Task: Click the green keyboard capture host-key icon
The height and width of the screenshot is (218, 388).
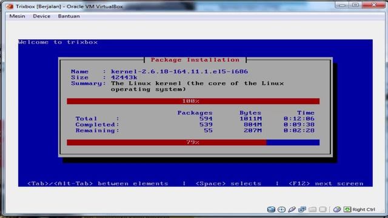Action: pyautogui.click(x=347, y=210)
